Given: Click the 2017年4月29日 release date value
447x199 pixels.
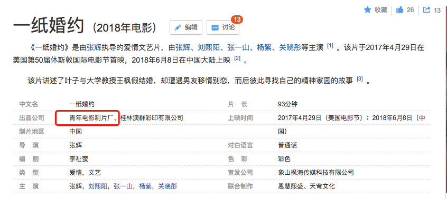Looking at the screenshot, I should [x=301, y=118].
